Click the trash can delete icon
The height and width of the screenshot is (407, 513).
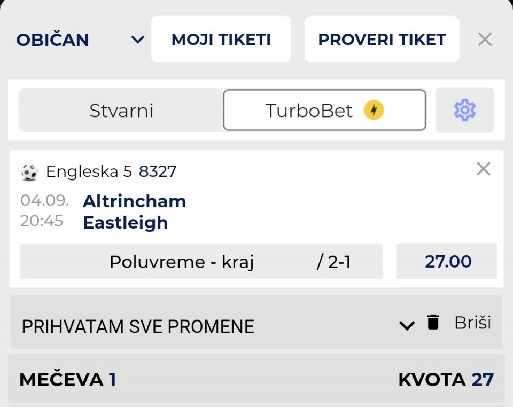tap(433, 322)
